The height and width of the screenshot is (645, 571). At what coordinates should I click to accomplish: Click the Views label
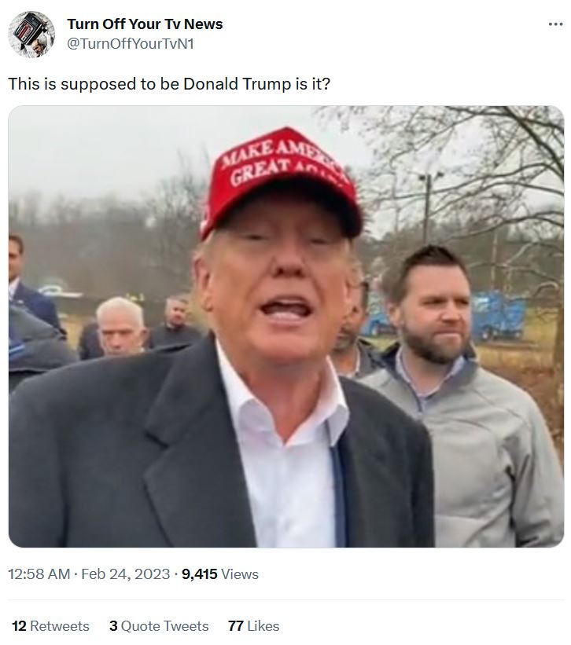240,574
